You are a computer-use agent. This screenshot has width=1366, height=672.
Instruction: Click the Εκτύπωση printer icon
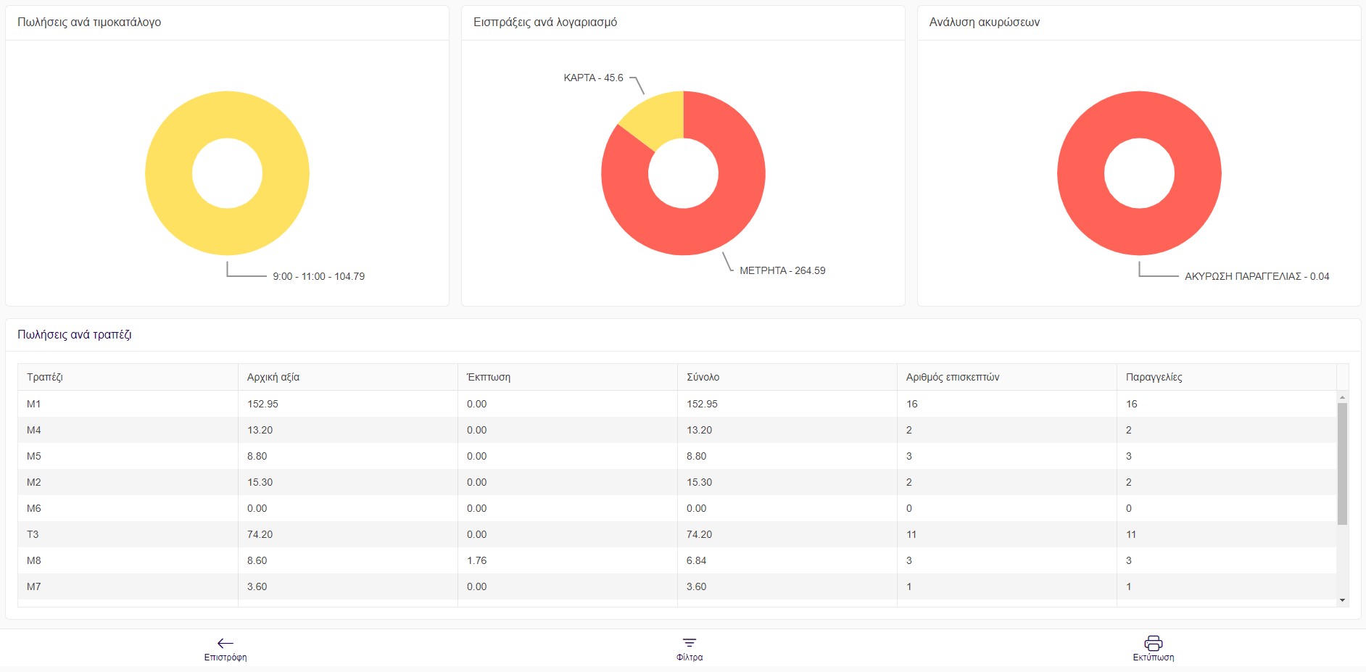1154,643
